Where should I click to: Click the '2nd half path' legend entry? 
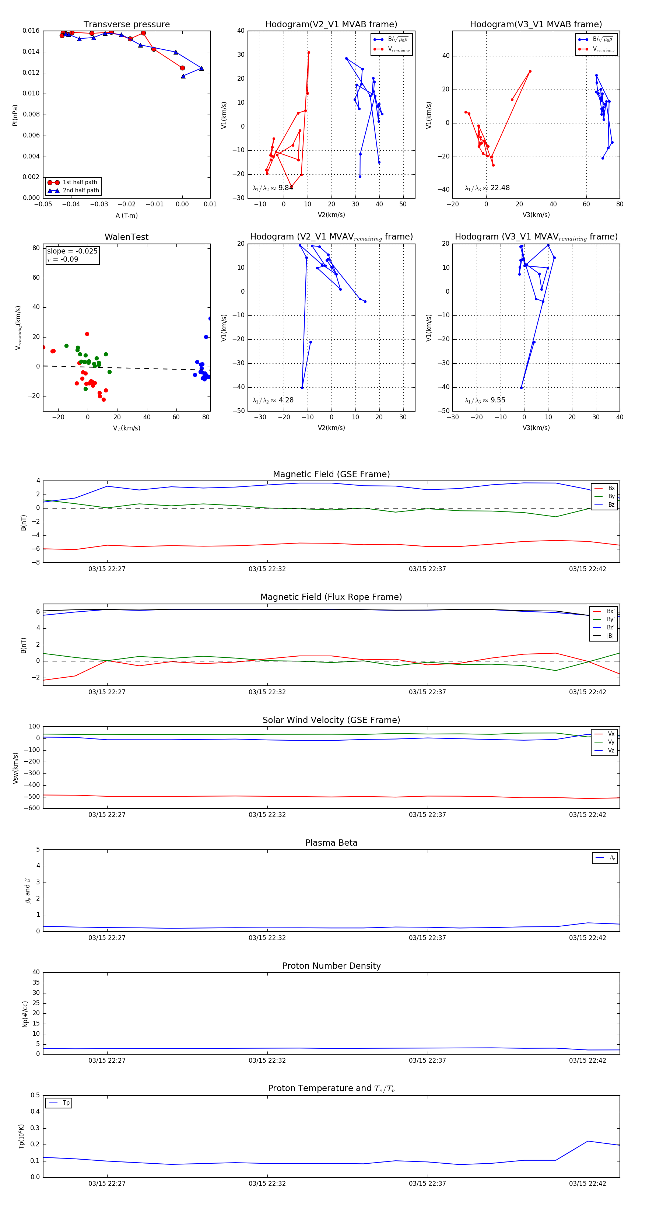tap(73, 191)
